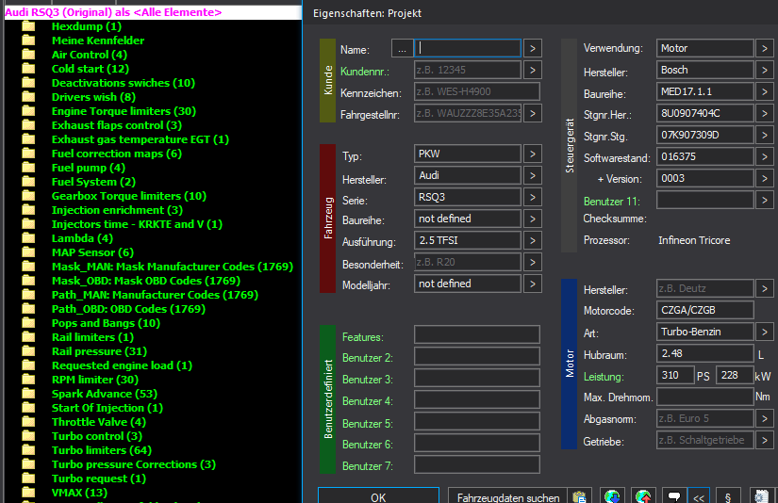Image resolution: width=778 pixels, height=503 pixels.
Task: Select Start Of Injection (1) tree item
Action: 108,408
